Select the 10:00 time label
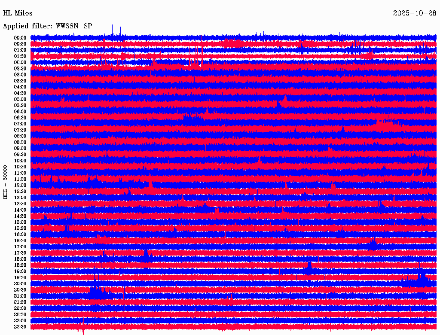This screenshot has width=440, height=335. [20, 161]
